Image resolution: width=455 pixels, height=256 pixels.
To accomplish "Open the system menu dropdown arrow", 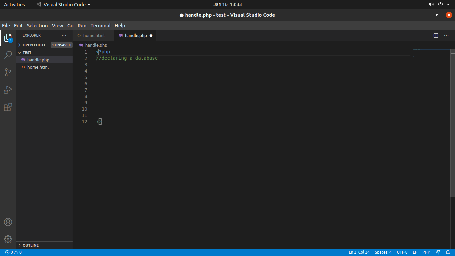I will coord(448,4).
